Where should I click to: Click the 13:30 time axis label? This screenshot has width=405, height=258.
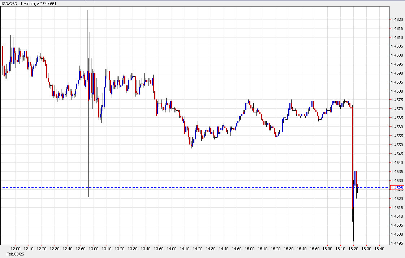point(133,249)
